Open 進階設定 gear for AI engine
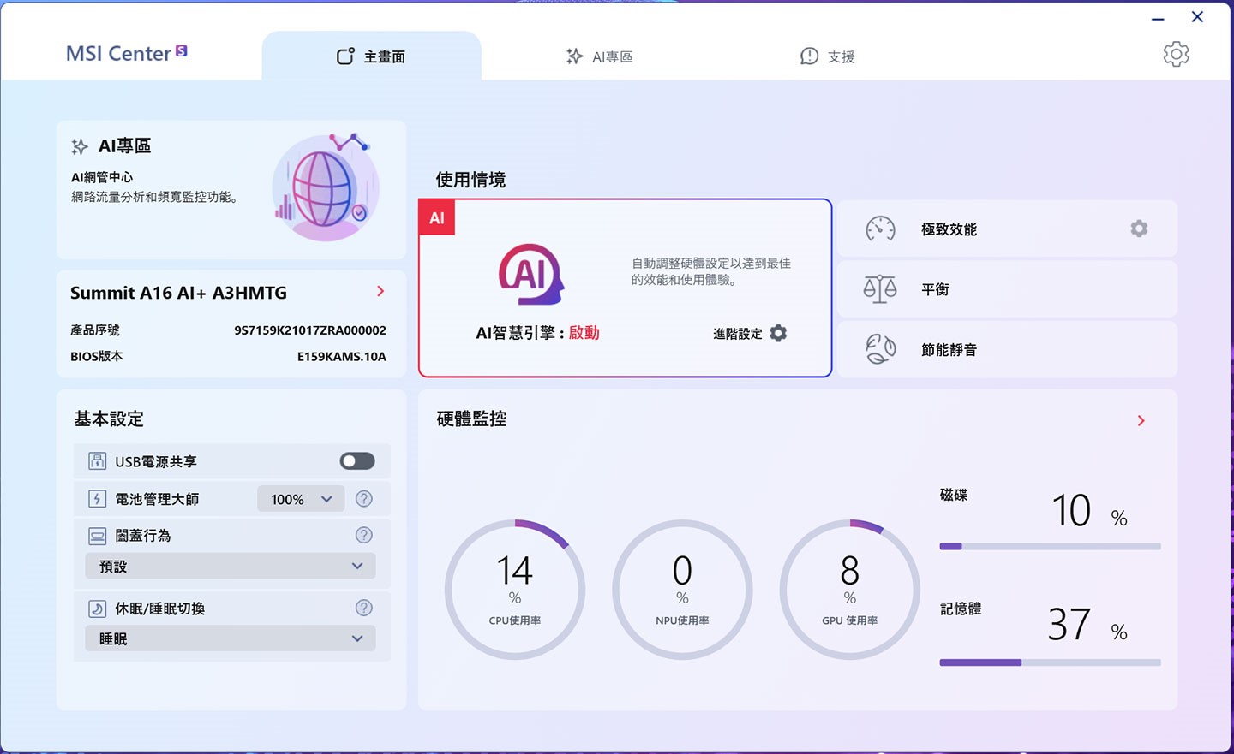The image size is (1234, 754). pos(778,333)
